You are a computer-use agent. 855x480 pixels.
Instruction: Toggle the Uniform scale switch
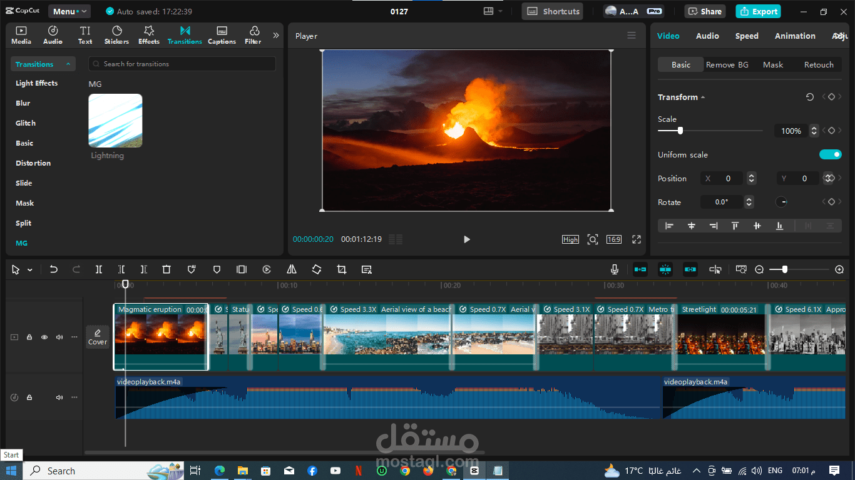[x=831, y=154]
